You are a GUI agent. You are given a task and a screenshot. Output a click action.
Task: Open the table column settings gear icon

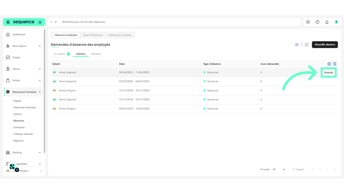[329, 64]
